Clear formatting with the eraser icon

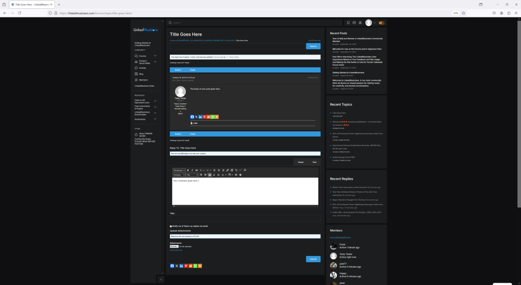click(x=214, y=175)
